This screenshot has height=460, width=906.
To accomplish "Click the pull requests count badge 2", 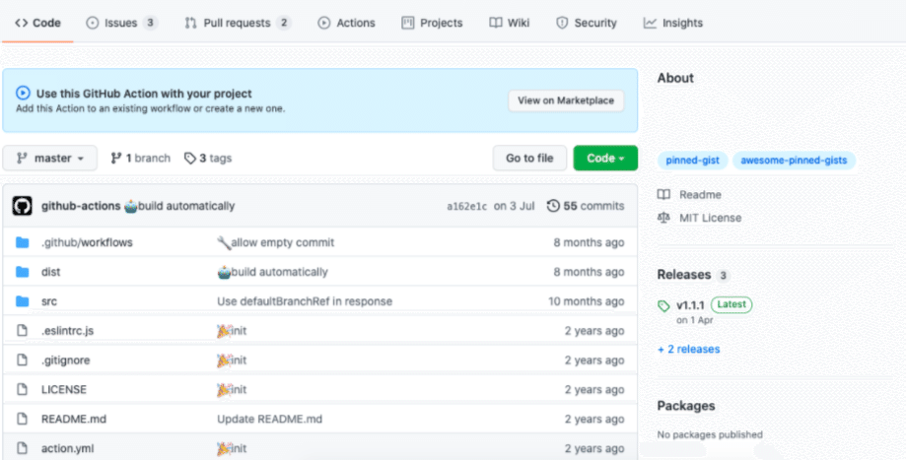I will coord(283,23).
